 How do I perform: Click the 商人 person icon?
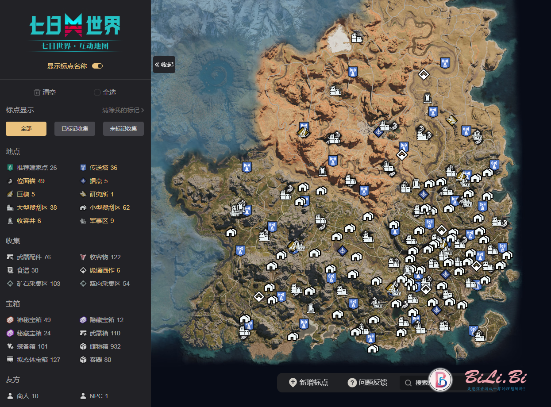[10, 396]
